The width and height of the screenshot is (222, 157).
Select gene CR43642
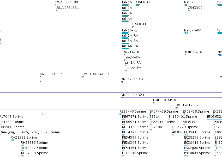[138, 5]
